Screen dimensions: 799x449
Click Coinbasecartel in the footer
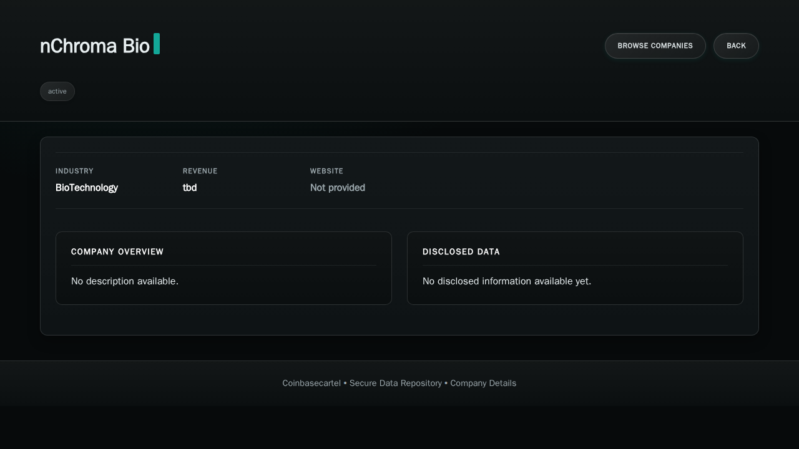coord(311,383)
